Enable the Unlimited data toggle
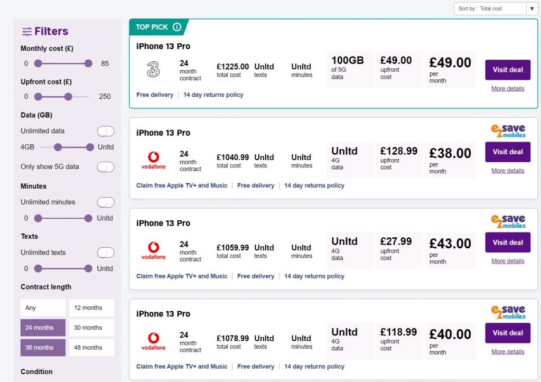 click(105, 131)
